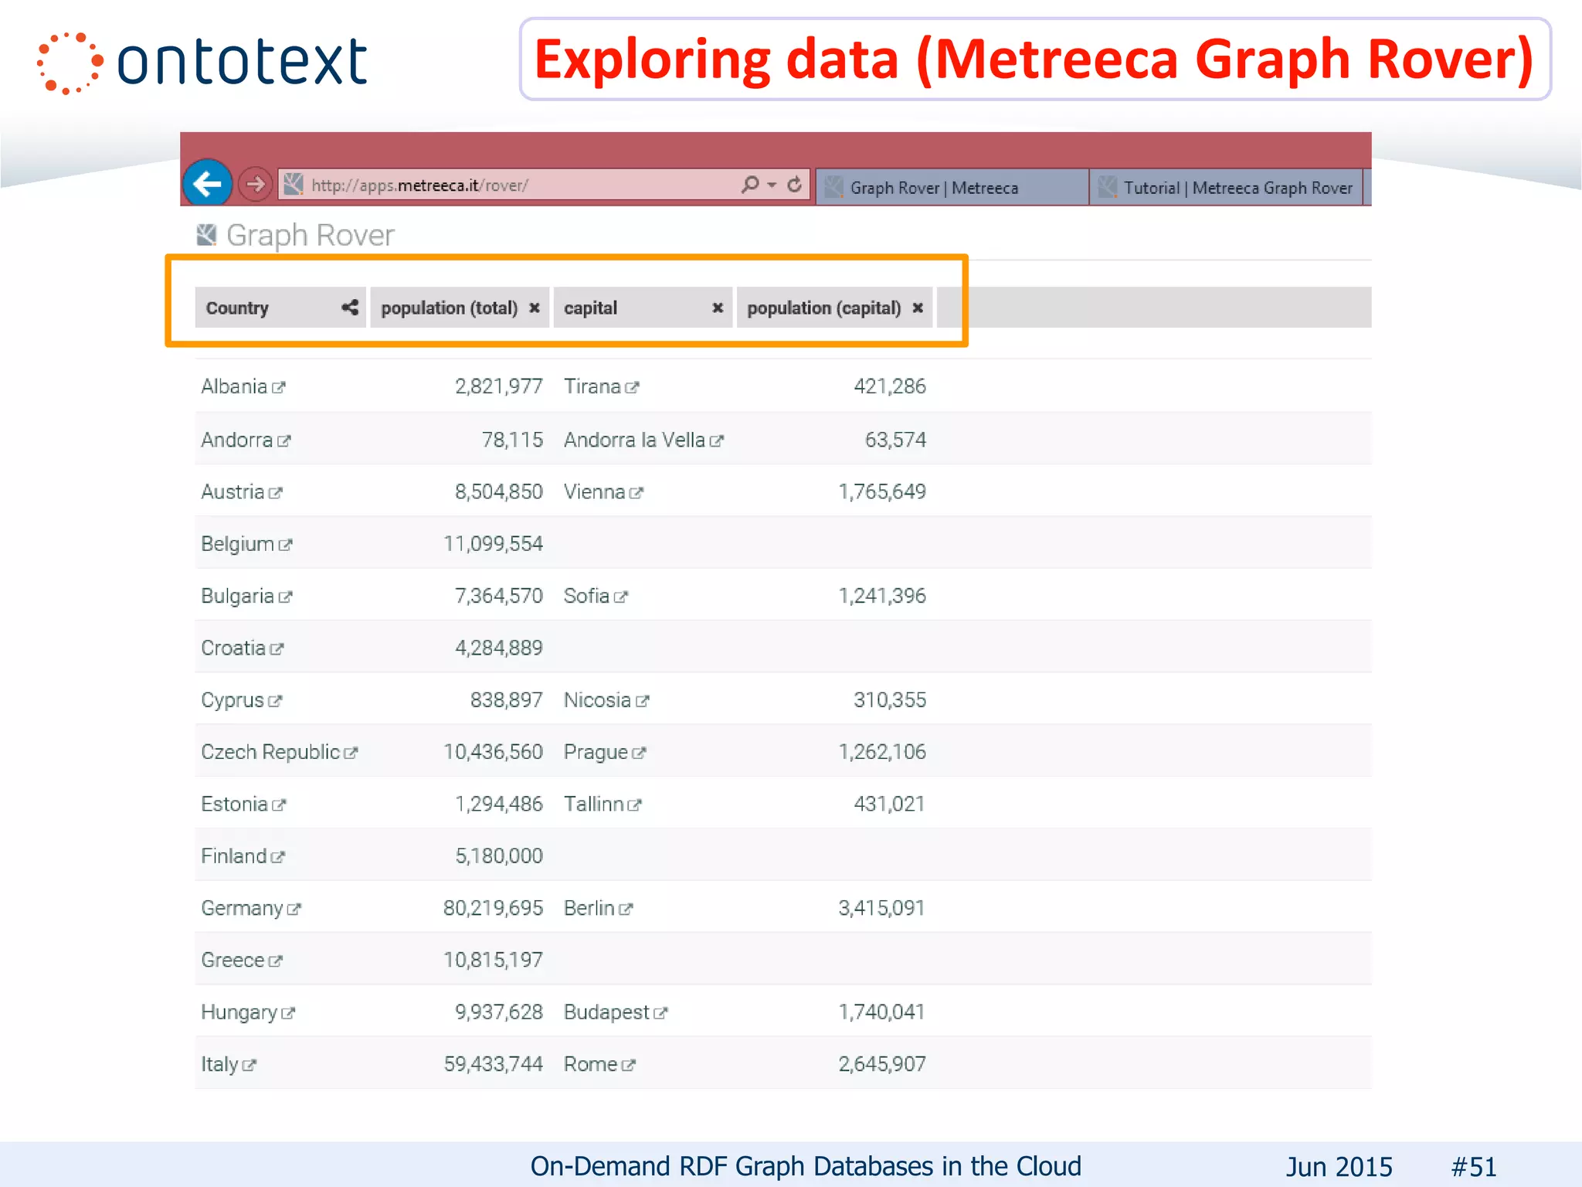
Task: Click the Greece country link
Action: [233, 960]
